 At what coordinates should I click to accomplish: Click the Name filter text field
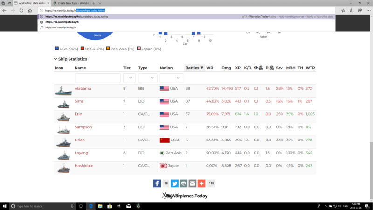click(97, 78)
